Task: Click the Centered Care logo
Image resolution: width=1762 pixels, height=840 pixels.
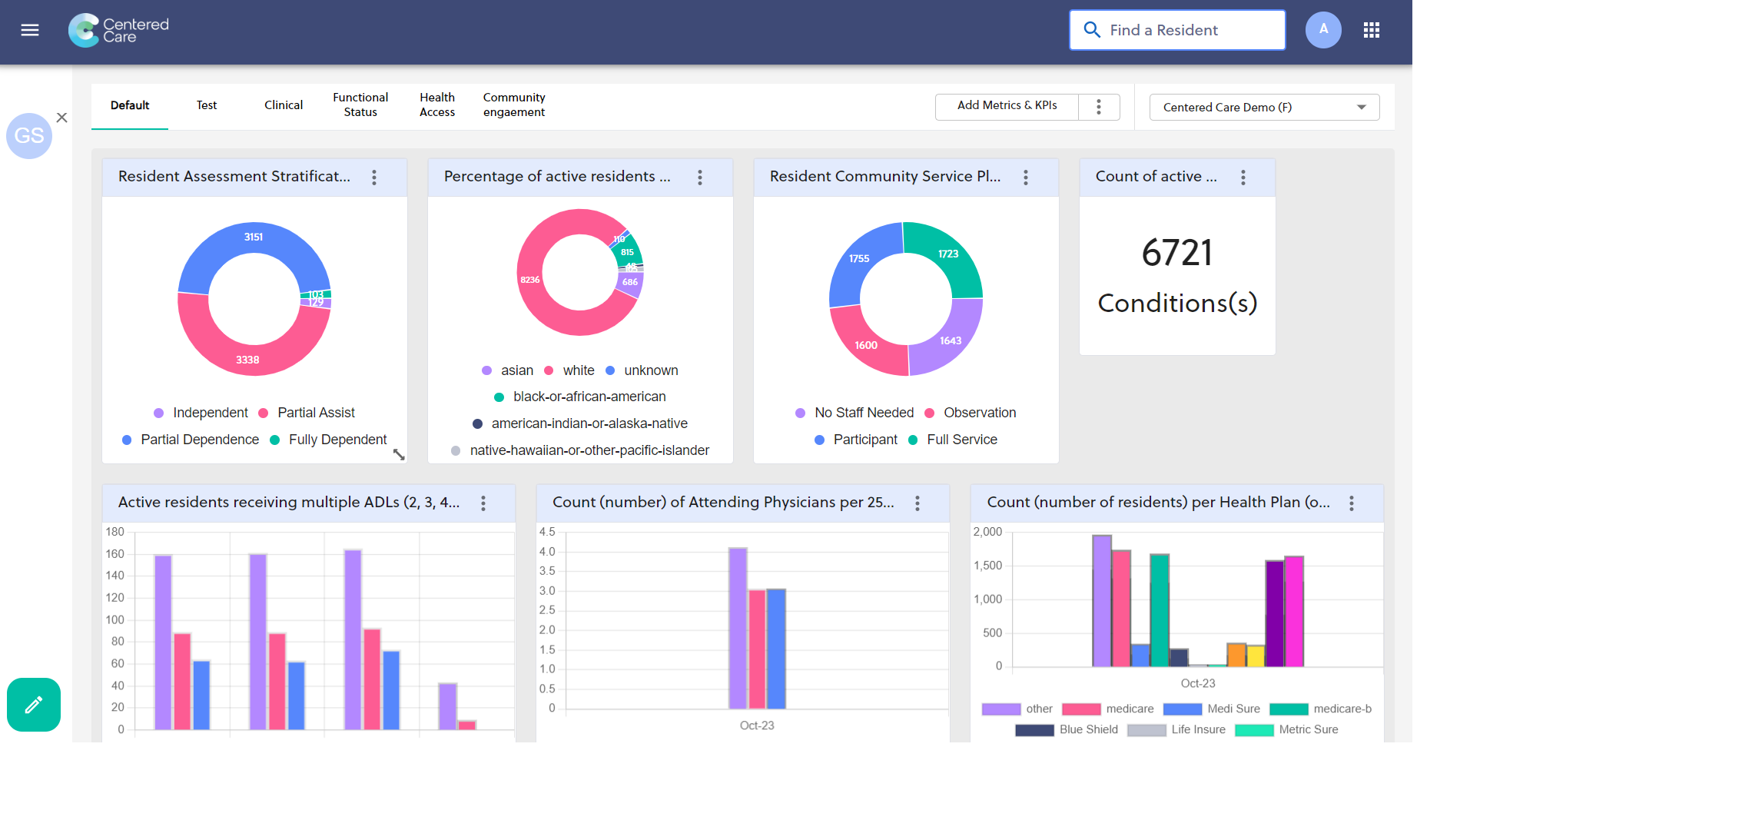Action: [118, 31]
